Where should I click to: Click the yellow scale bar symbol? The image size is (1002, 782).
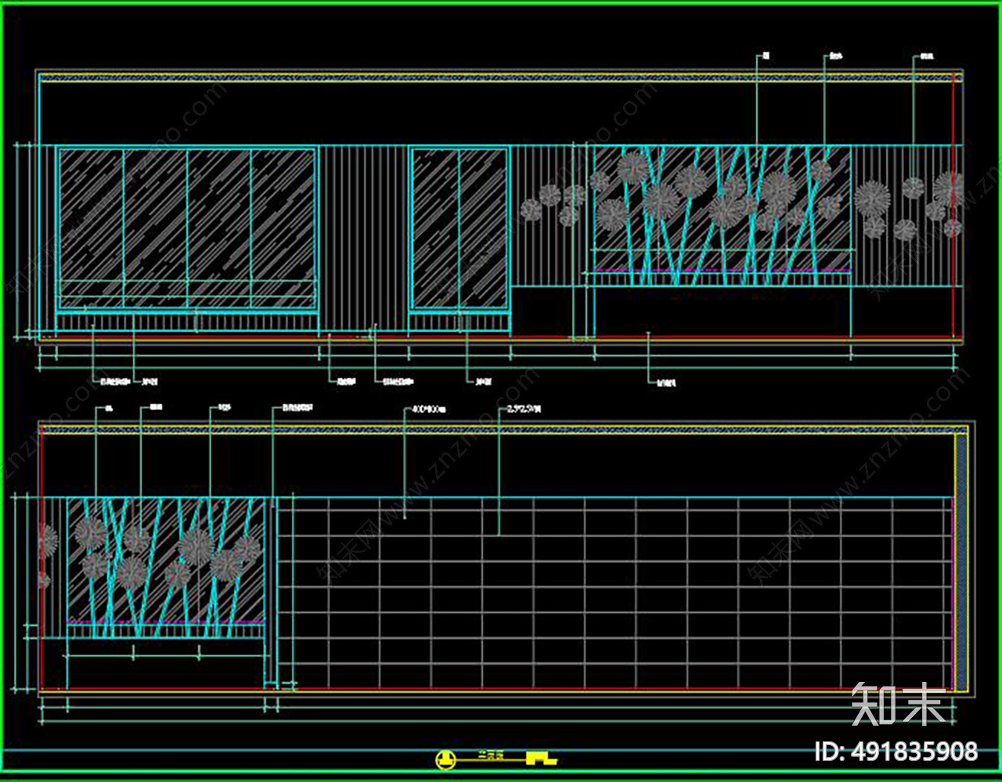click(541, 758)
